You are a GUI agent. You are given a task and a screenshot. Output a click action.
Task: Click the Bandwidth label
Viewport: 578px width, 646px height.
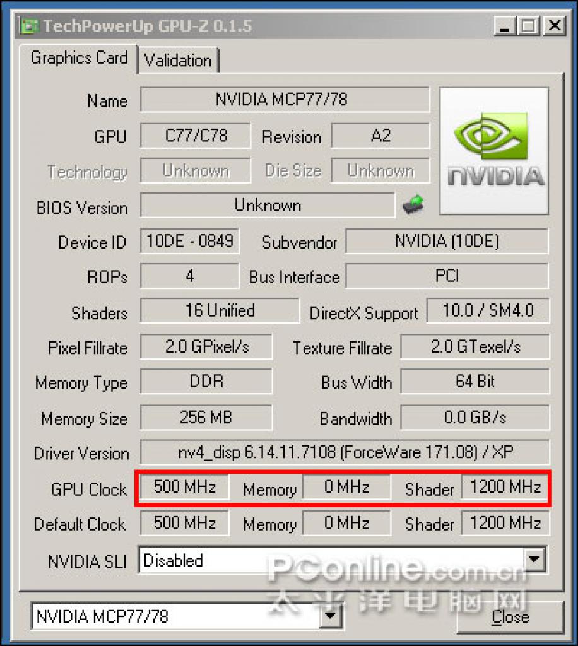(355, 419)
